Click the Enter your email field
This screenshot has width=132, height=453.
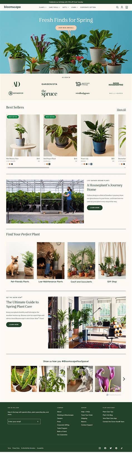click(x=22, y=421)
